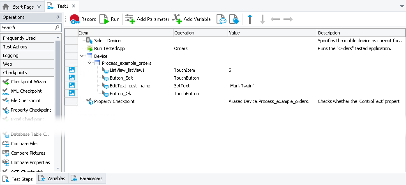This screenshot has width=406, height=185.
Task: Pin the Operations panel
Action: click(58, 17)
